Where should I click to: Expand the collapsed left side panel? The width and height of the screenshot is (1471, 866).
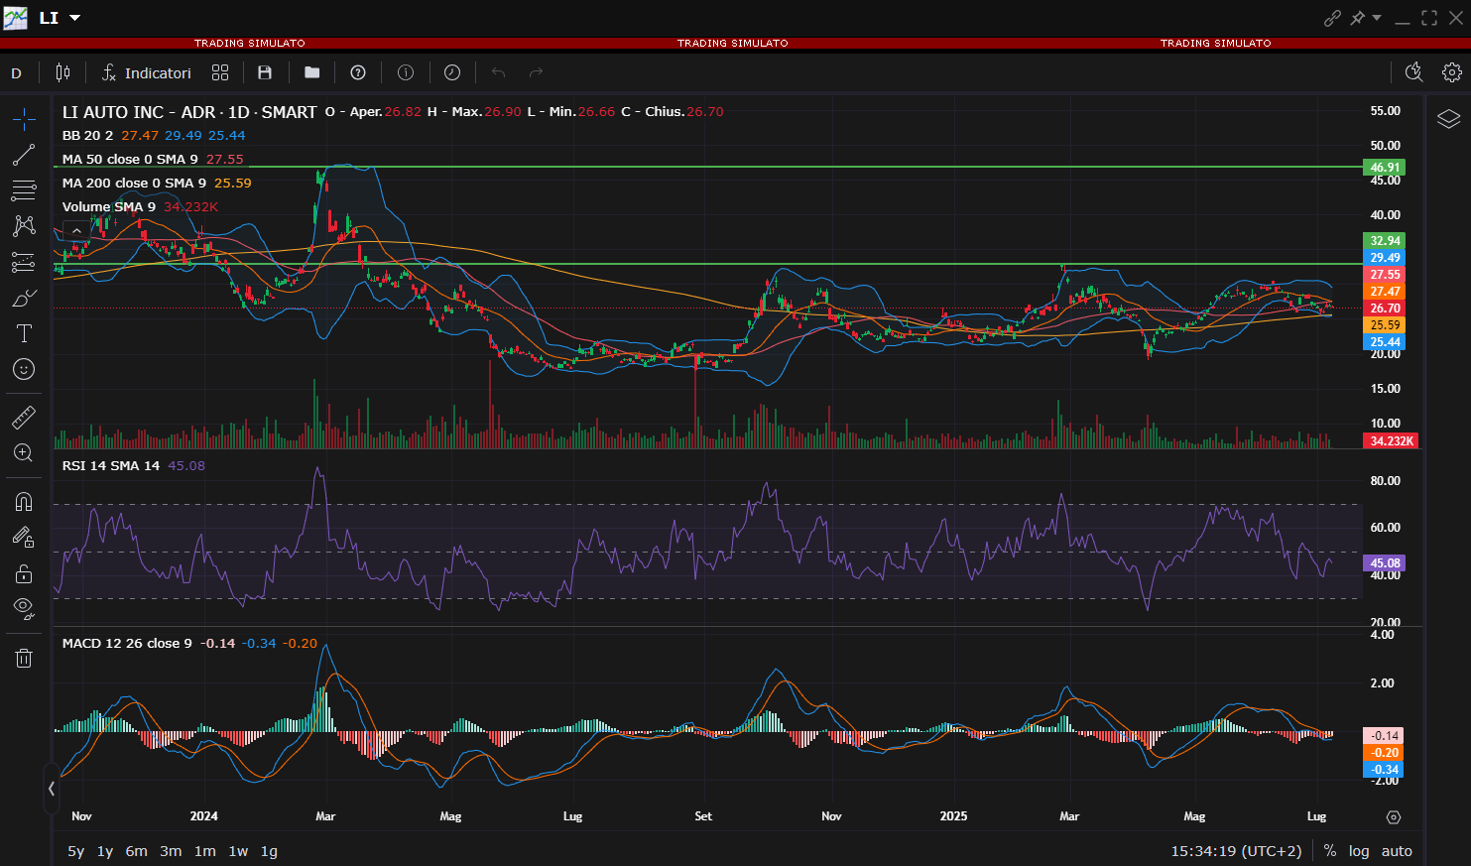51,789
